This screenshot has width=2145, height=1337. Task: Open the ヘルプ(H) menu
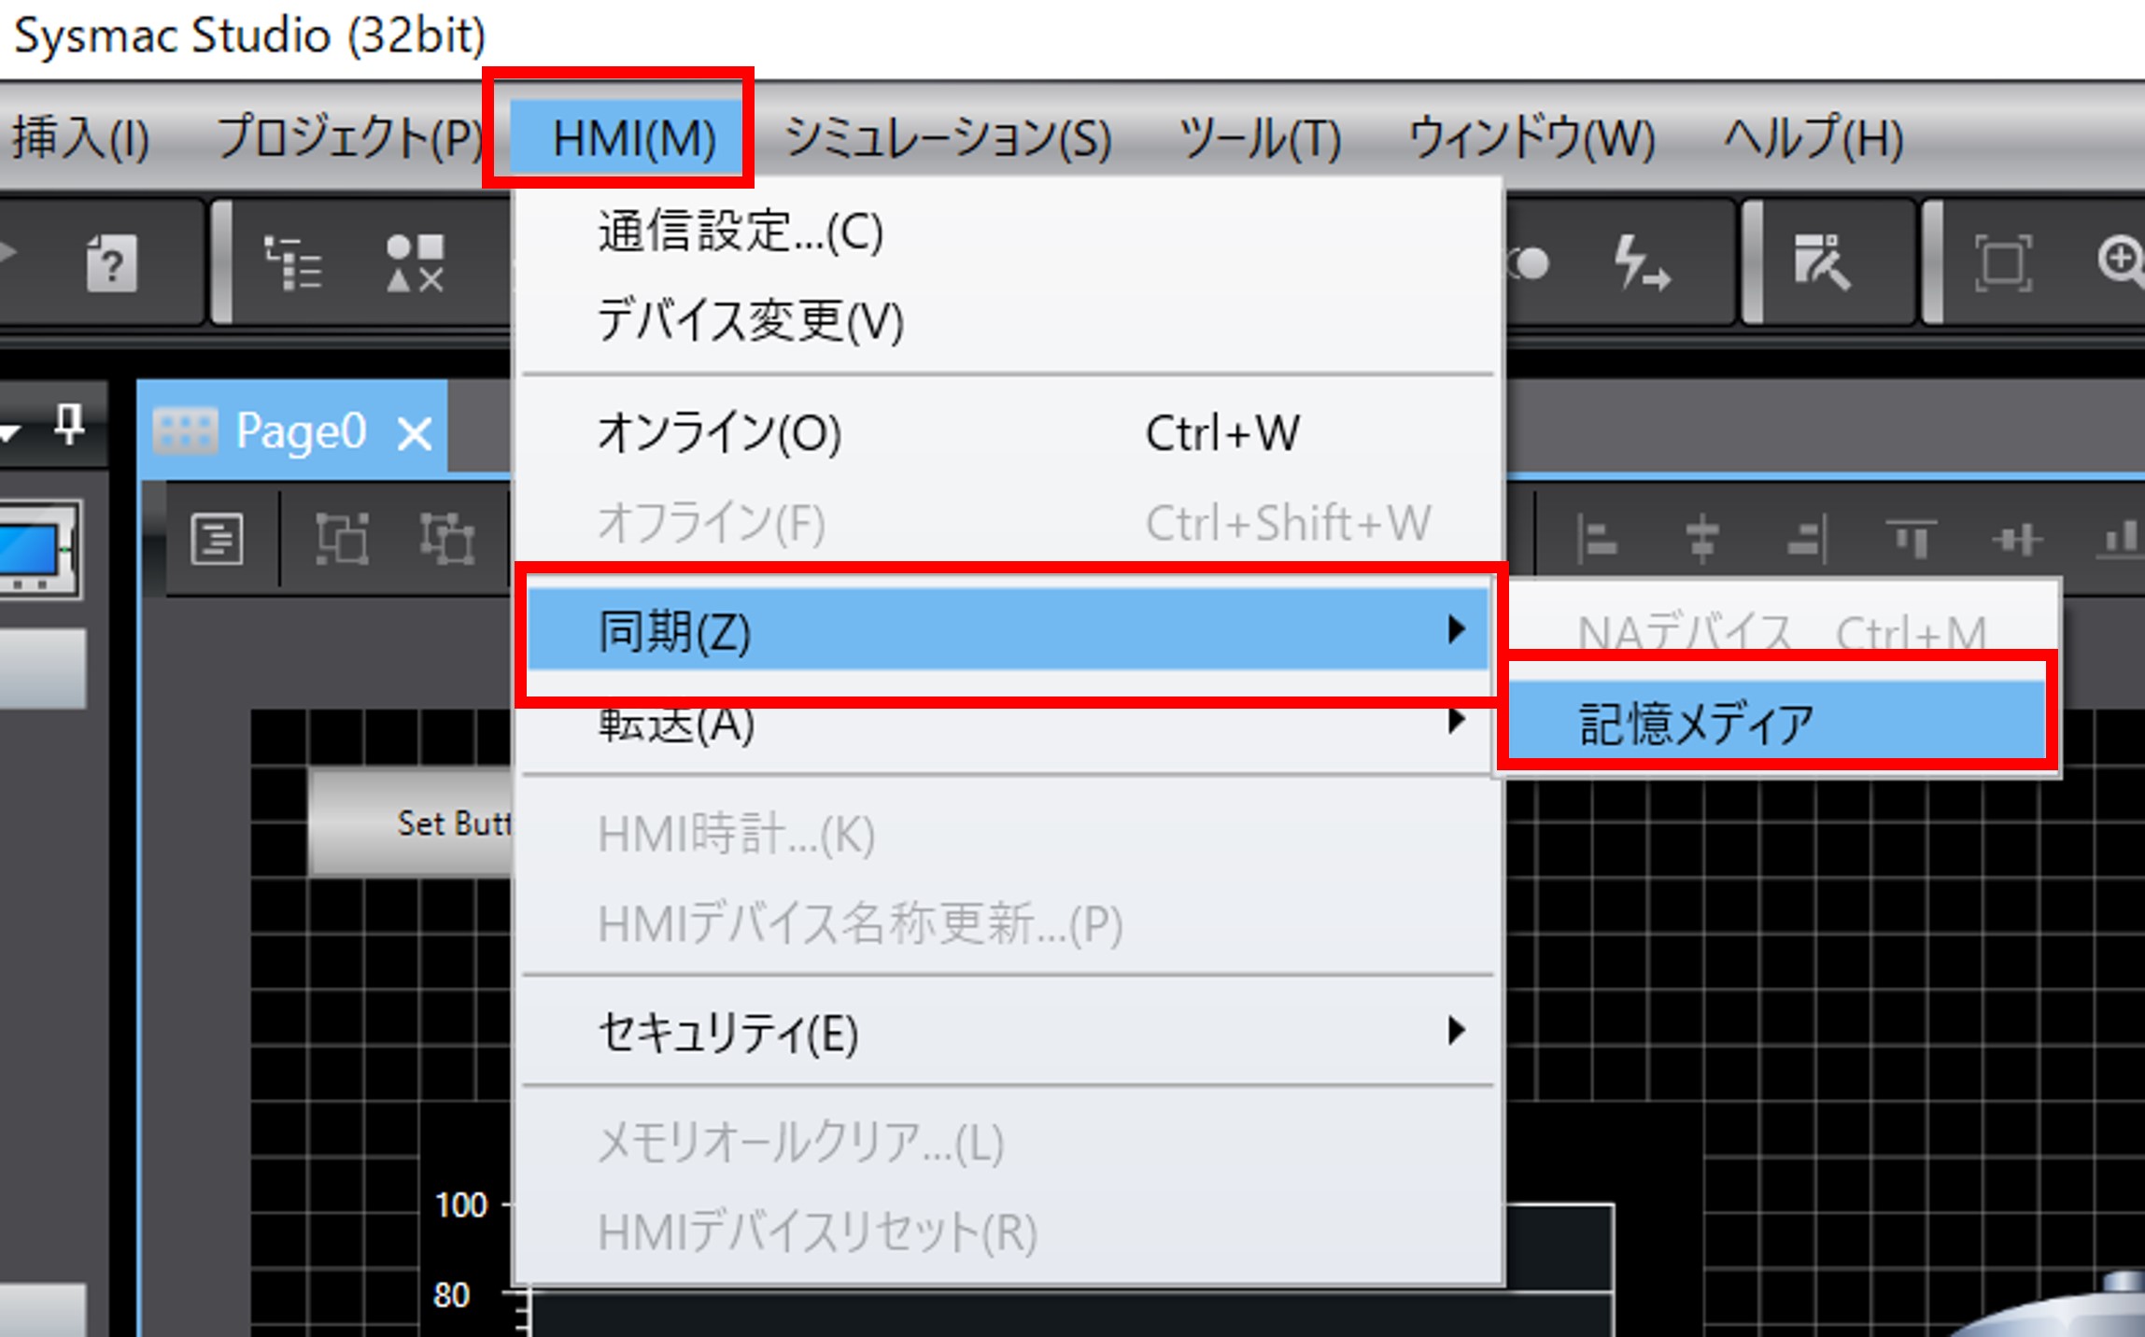pyautogui.click(x=1813, y=138)
